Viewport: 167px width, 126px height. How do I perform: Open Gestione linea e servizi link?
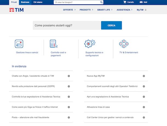27,52
